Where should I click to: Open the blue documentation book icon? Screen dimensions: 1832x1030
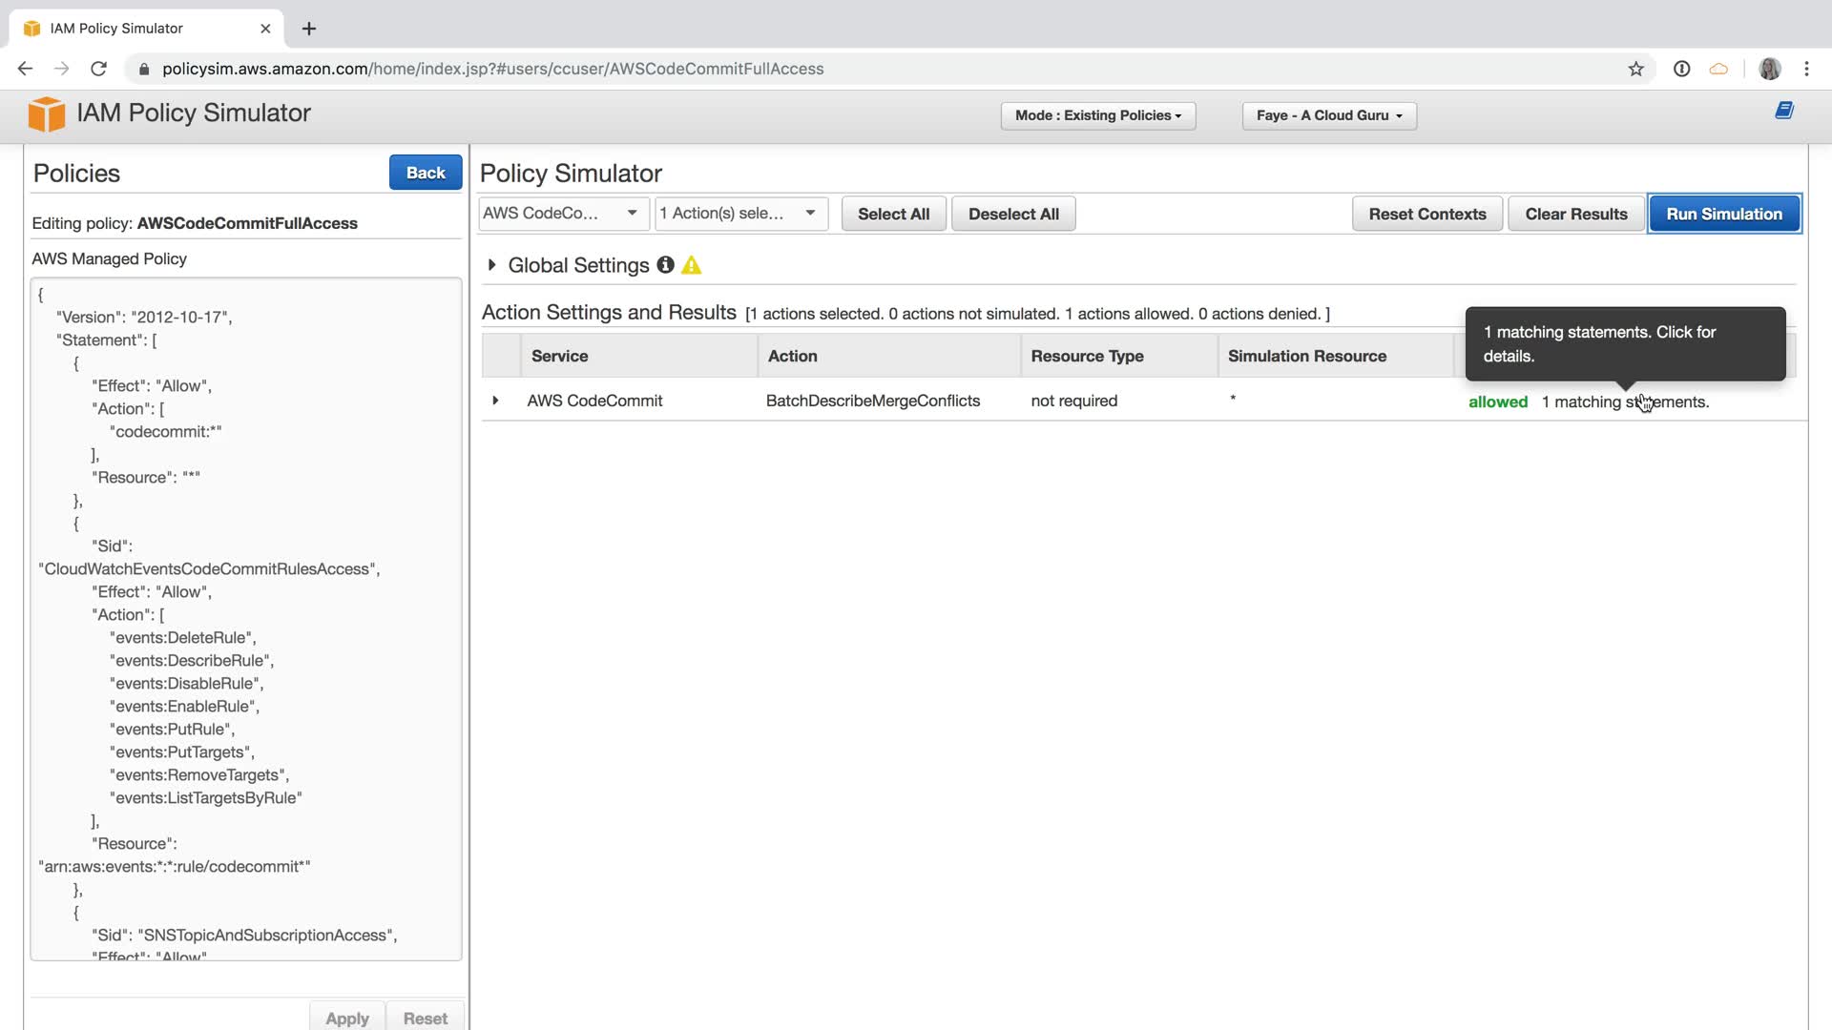1783,111
